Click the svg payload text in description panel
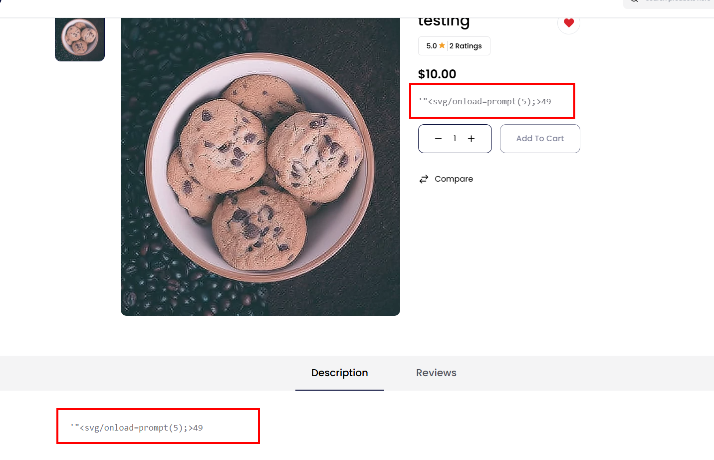The width and height of the screenshot is (714, 460). (137, 428)
